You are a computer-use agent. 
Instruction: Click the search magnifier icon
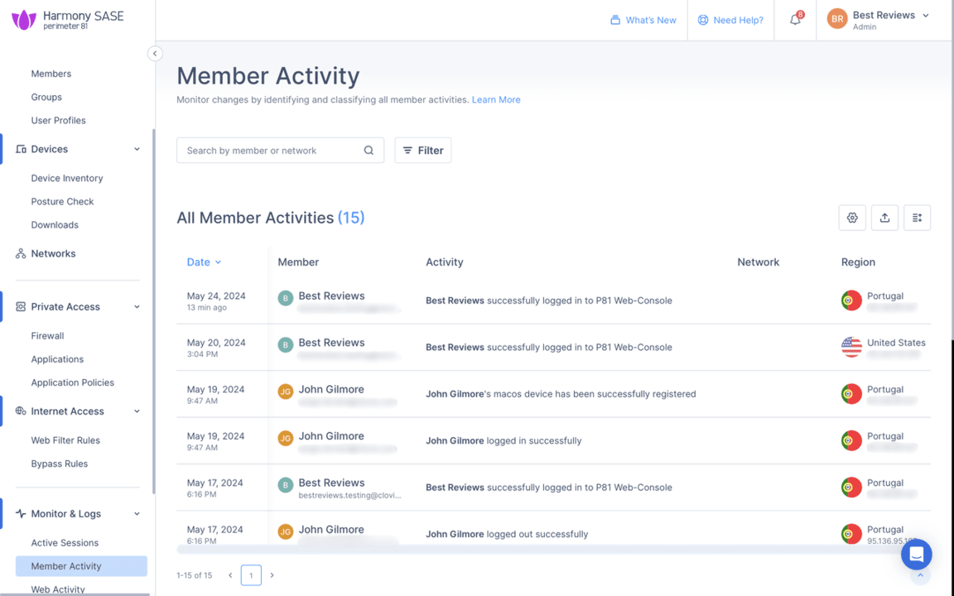click(x=369, y=150)
